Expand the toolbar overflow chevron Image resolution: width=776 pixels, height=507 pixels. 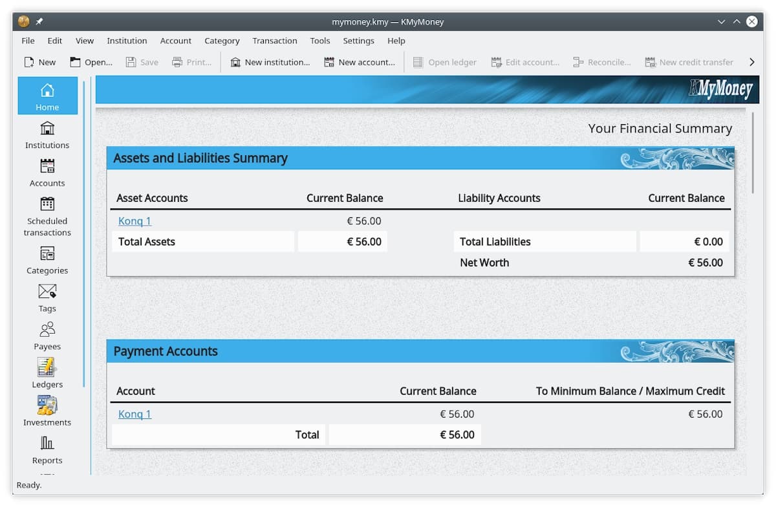pos(751,62)
